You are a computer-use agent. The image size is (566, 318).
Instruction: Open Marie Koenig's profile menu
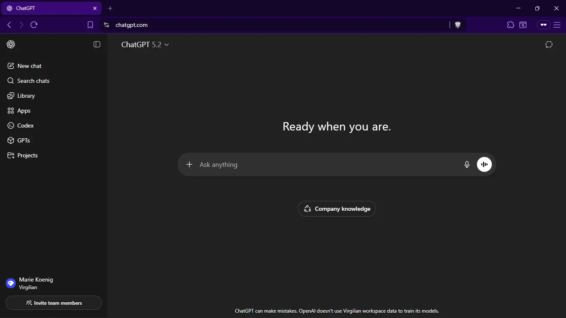point(54,283)
